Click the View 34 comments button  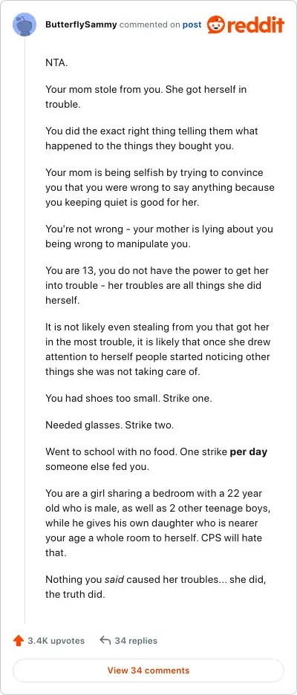148,670
